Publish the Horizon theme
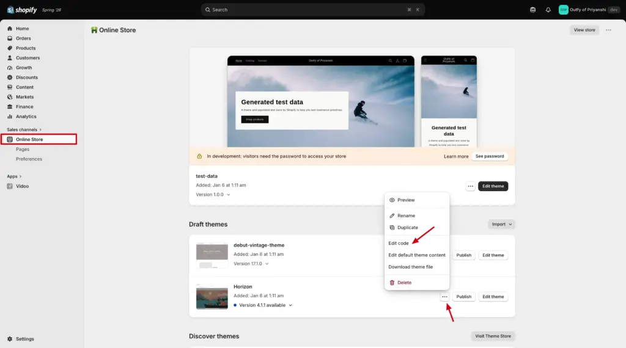The height and width of the screenshot is (348, 626). click(463, 297)
